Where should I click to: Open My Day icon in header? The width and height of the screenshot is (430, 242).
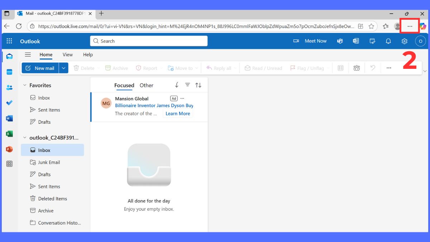coord(372,41)
